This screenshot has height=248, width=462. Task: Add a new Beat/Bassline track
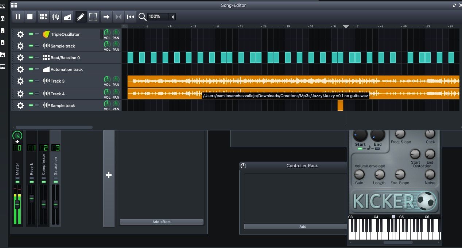pyautogui.click(x=43, y=16)
